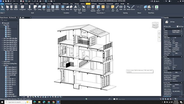
Task: Click the Vertical opening tool
Action: coord(129,8)
